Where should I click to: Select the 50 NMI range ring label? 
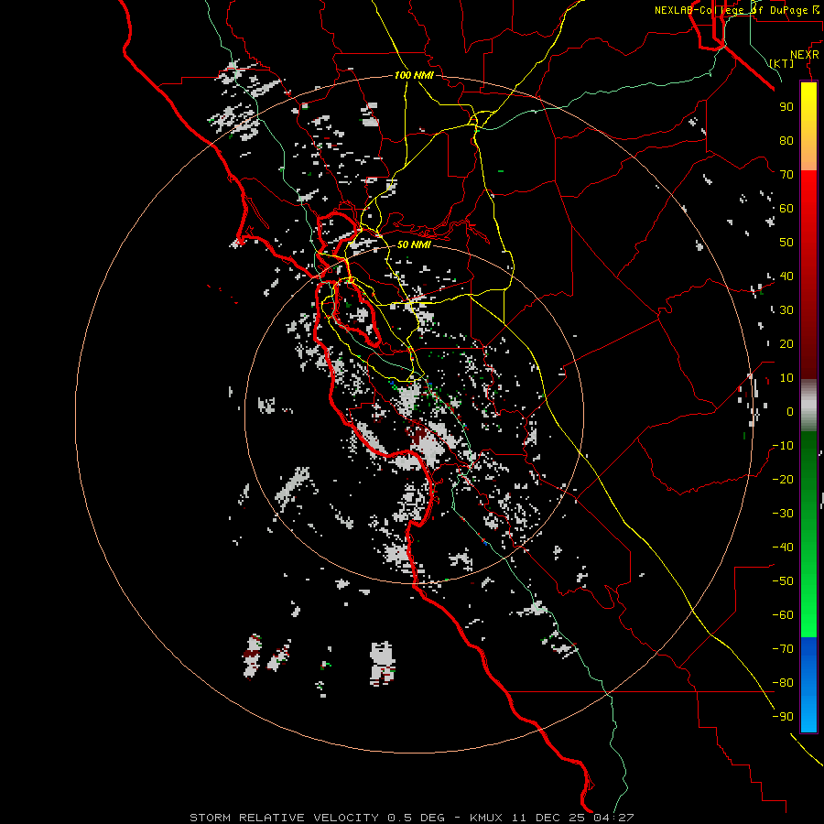coord(414,244)
